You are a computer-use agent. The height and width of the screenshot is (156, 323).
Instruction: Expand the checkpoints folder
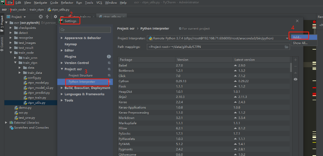pyautogui.click(x=11, y=28)
